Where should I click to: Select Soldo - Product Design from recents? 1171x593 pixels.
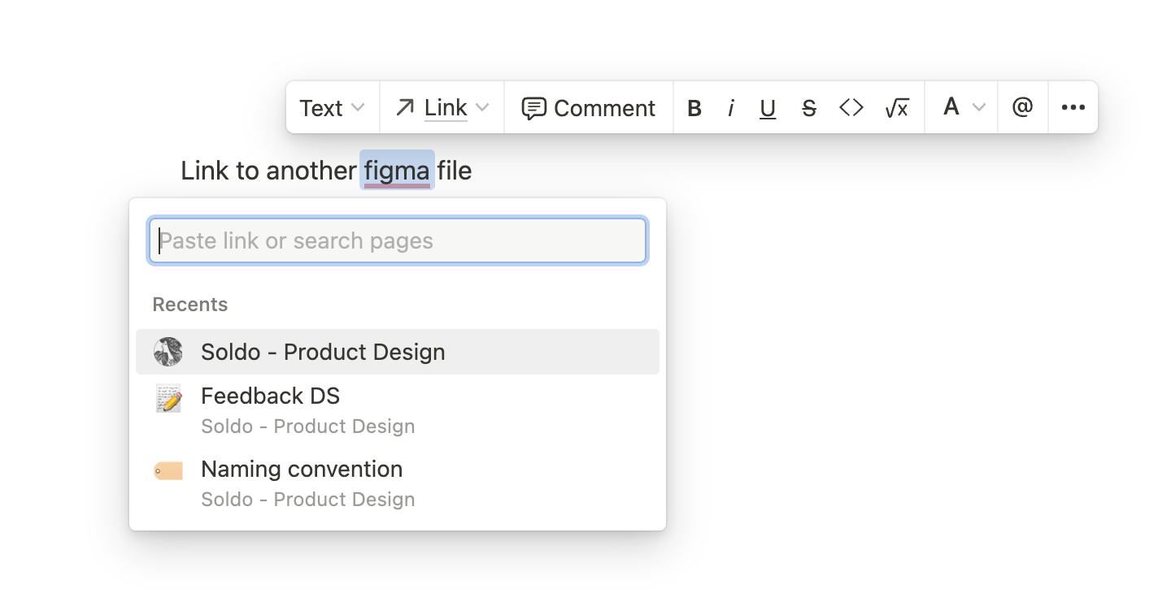point(398,352)
